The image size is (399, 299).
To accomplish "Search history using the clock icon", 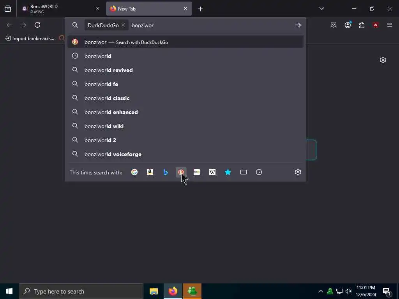I will (x=259, y=172).
